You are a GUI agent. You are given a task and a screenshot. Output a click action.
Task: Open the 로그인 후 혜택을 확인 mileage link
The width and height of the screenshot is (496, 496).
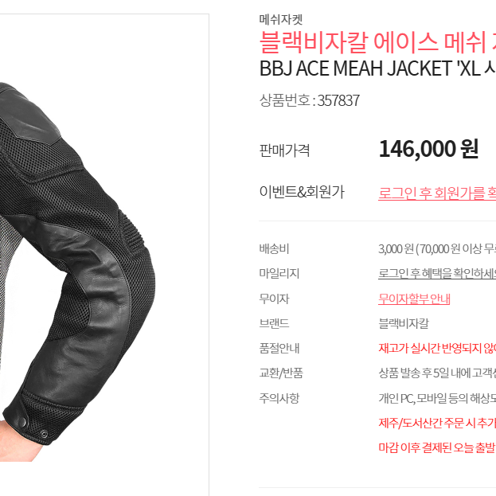click(x=437, y=274)
